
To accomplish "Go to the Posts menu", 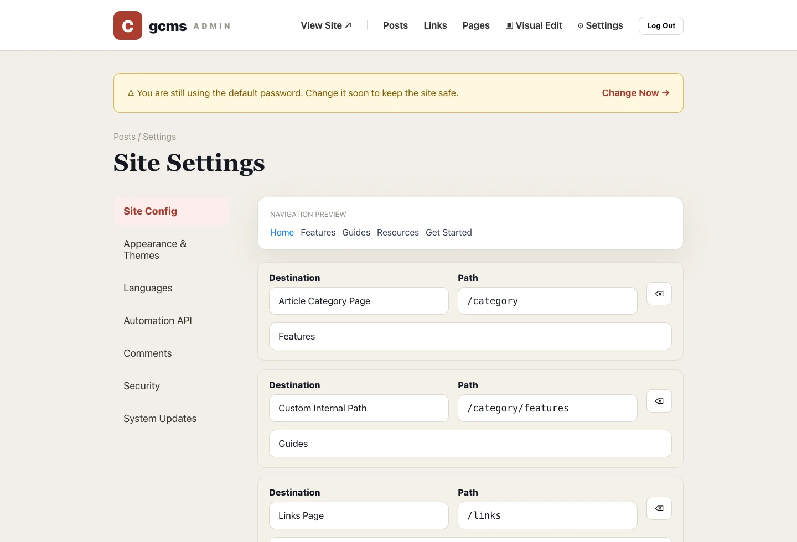I will (x=395, y=25).
